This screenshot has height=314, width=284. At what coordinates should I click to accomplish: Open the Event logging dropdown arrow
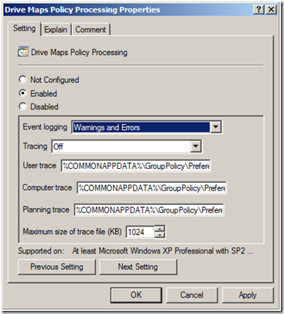(216, 127)
